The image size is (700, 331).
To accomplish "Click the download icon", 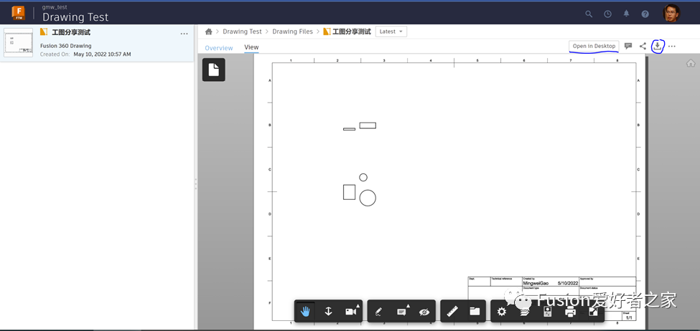I will [657, 45].
